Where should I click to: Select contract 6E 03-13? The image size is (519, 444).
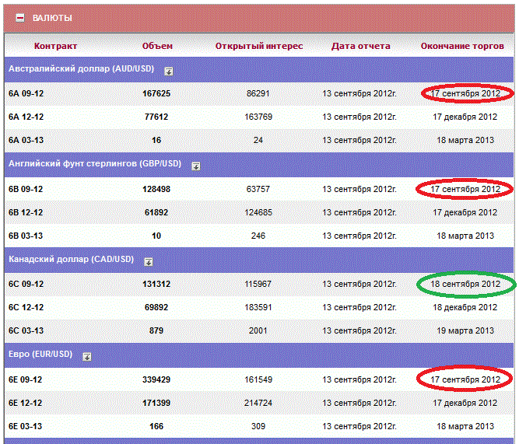pos(26,426)
